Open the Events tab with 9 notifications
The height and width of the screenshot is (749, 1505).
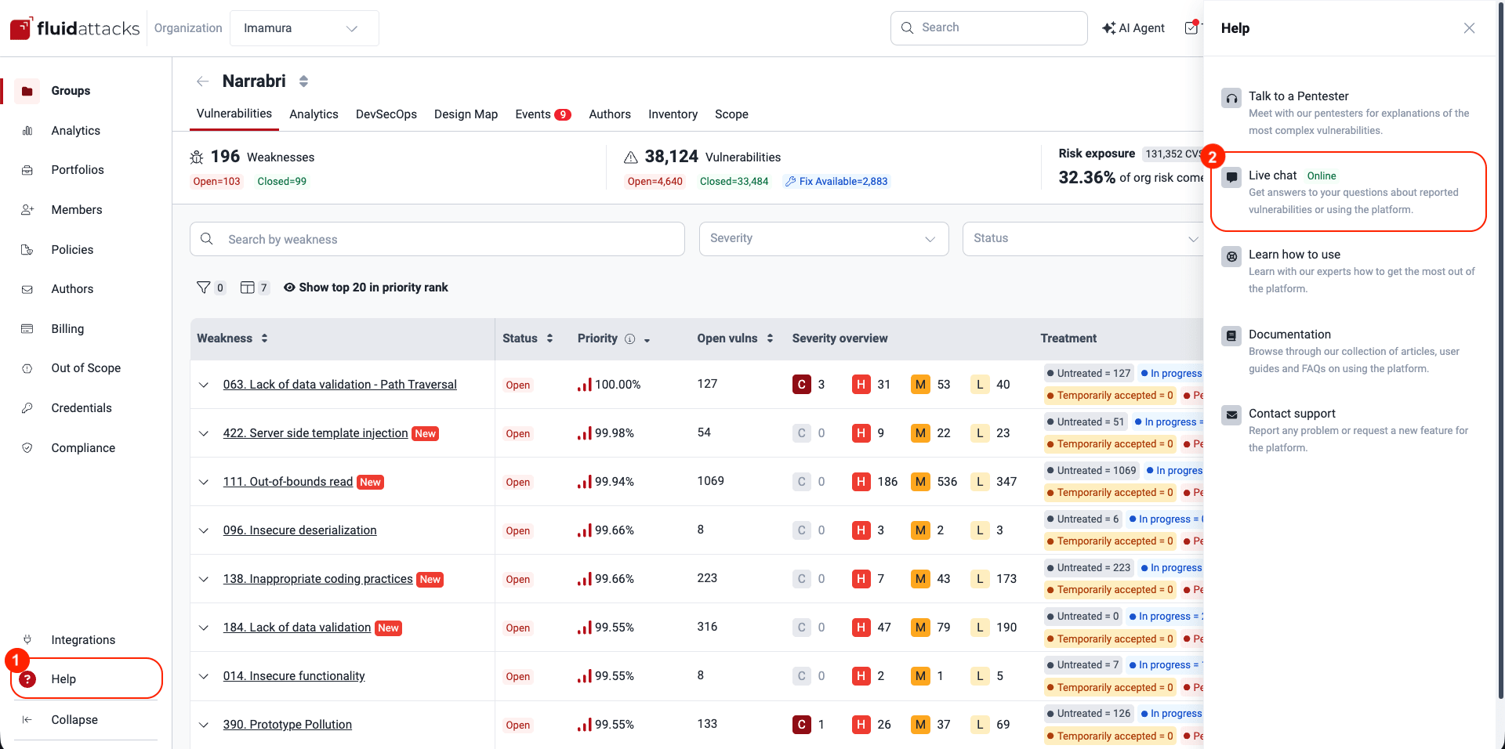(x=542, y=114)
